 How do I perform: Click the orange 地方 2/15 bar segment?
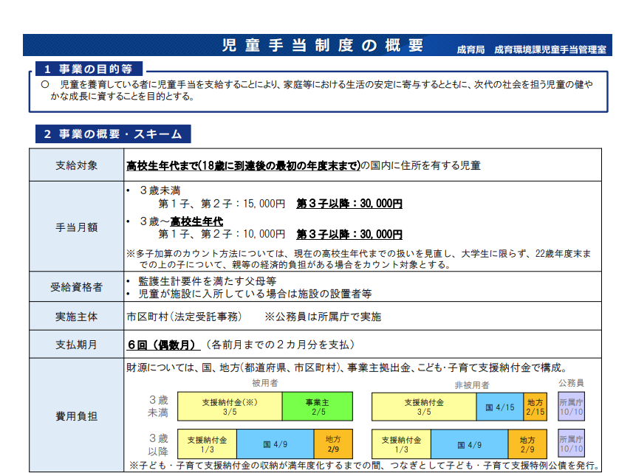coord(535,407)
